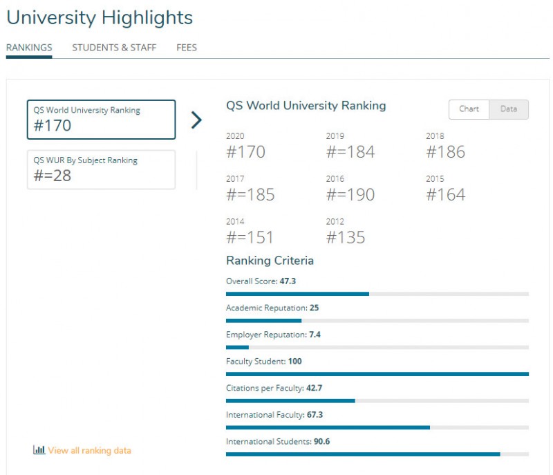Click the Faculty Student progress bar
The width and height of the screenshot is (553, 475).
[x=377, y=374]
